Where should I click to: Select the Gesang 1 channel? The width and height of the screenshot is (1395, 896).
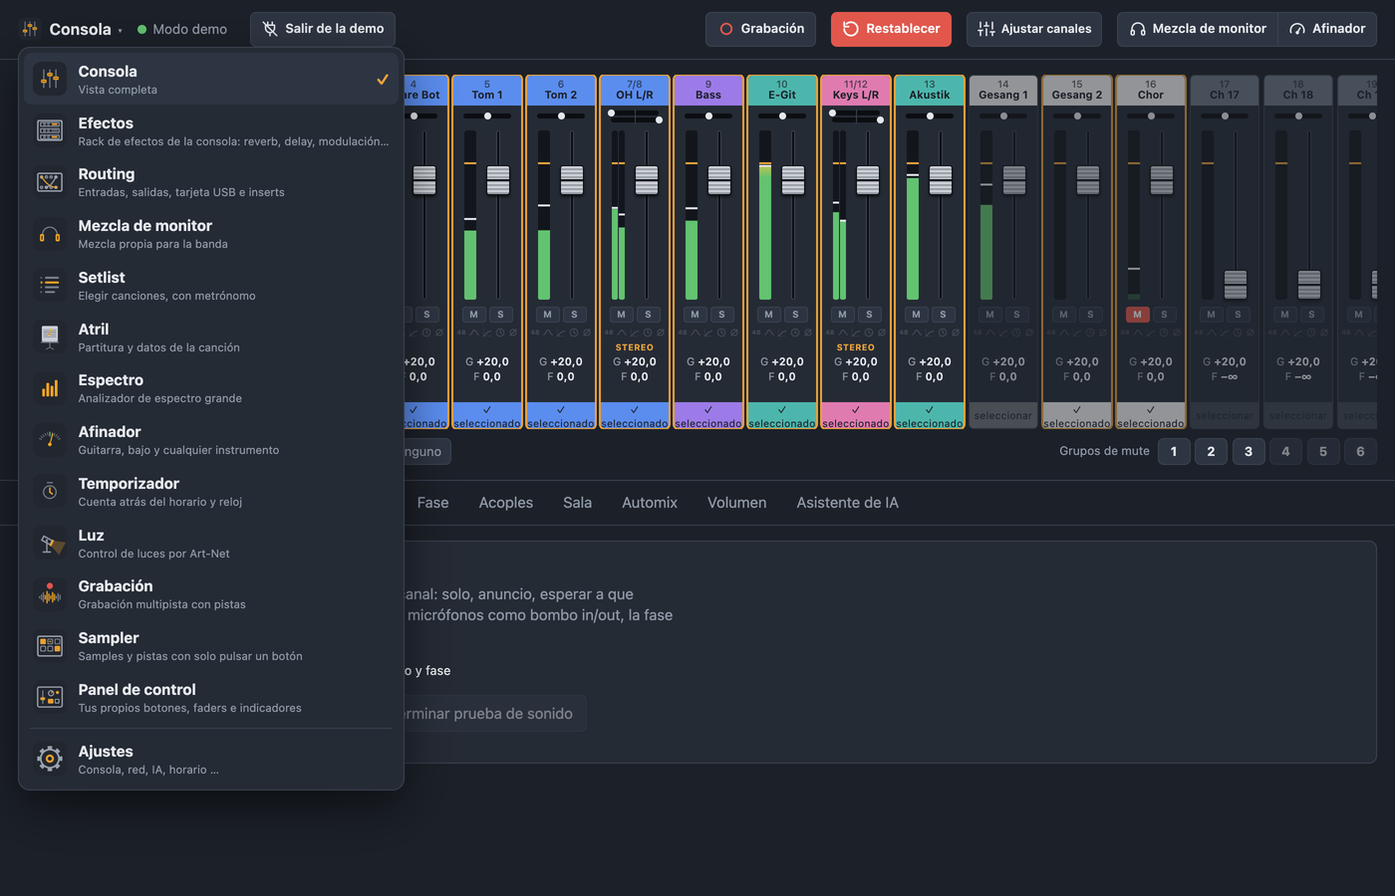point(1003,416)
